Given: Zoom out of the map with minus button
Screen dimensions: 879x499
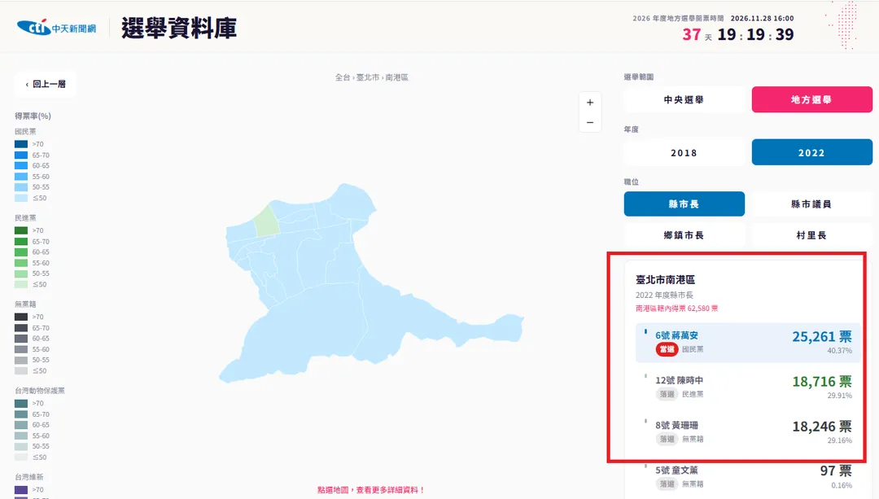Looking at the screenshot, I should pos(590,122).
